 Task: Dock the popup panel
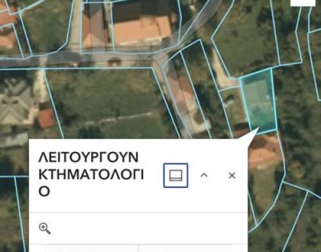[176, 176]
